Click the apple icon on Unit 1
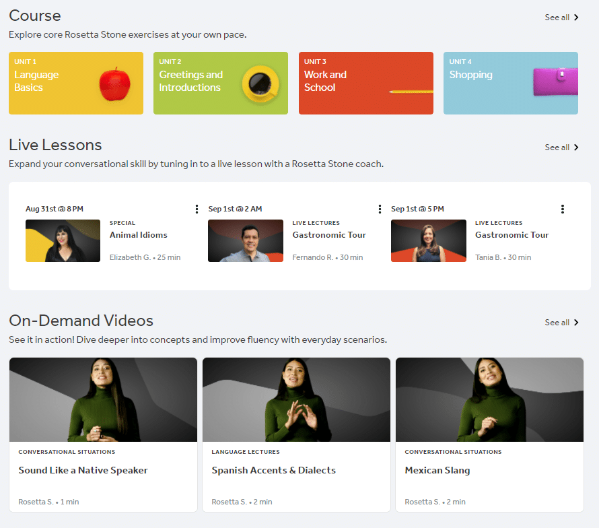This screenshot has width=599, height=528. (x=114, y=84)
